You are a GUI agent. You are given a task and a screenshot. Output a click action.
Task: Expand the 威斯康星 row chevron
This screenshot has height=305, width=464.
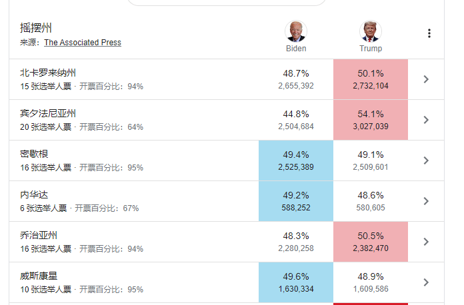pyautogui.click(x=427, y=282)
